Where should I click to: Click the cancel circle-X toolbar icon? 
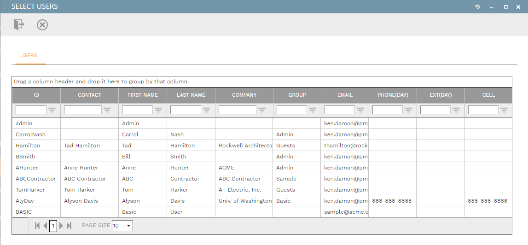point(42,25)
